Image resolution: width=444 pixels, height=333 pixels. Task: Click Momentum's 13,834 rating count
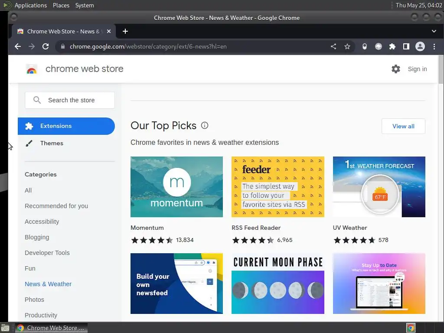[x=185, y=240]
